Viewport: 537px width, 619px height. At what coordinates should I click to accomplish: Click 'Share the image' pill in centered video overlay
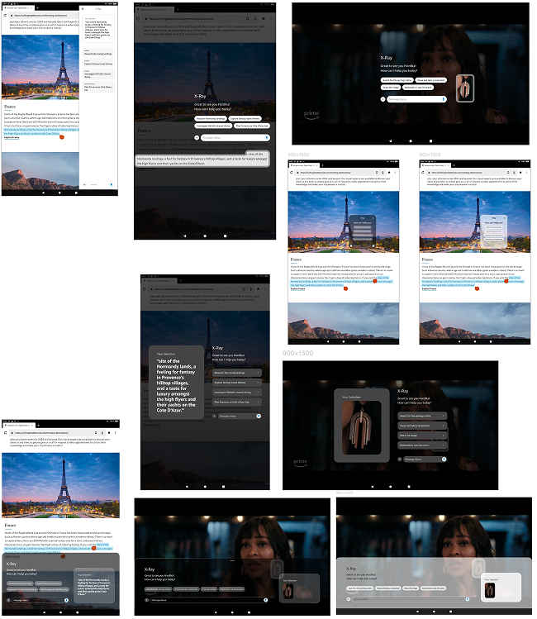(x=391, y=88)
